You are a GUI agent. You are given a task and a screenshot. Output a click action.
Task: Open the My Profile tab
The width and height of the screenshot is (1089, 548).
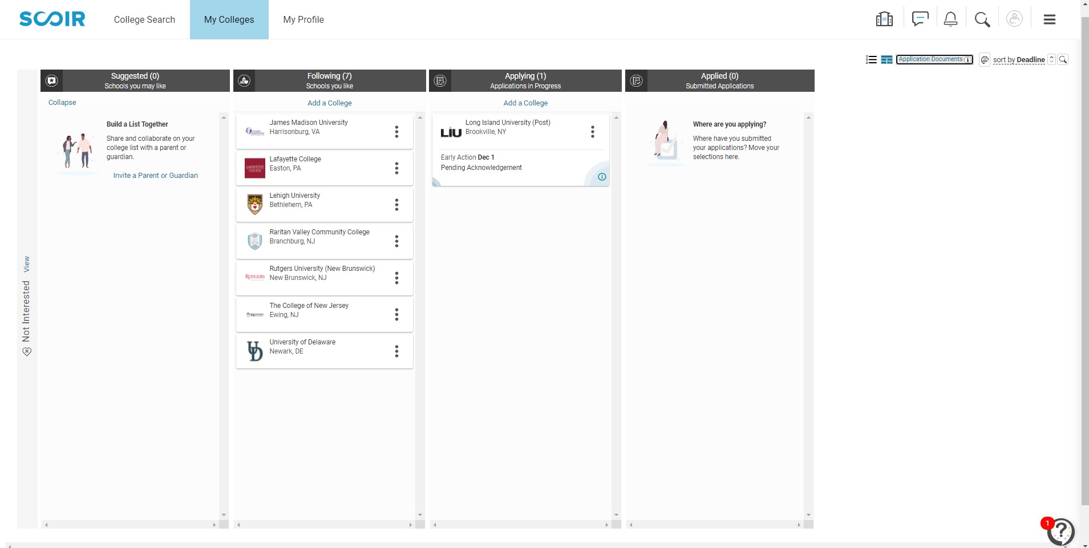(x=303, y=19)
